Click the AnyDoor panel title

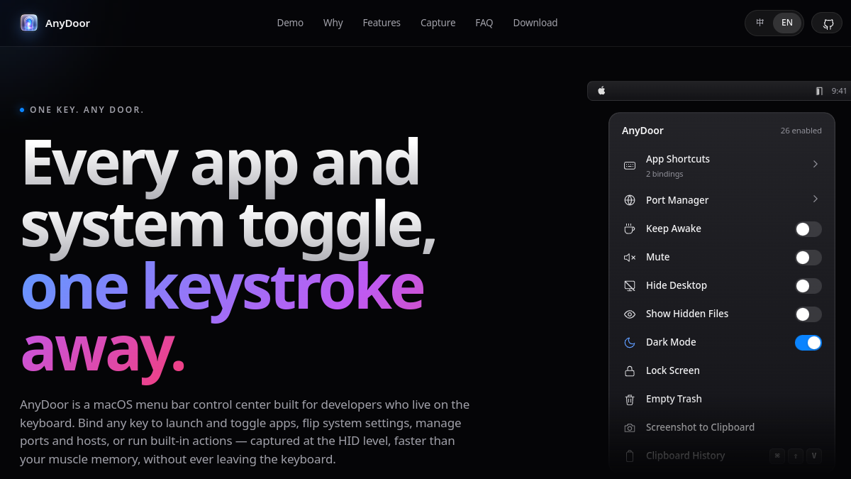point(643,131)
